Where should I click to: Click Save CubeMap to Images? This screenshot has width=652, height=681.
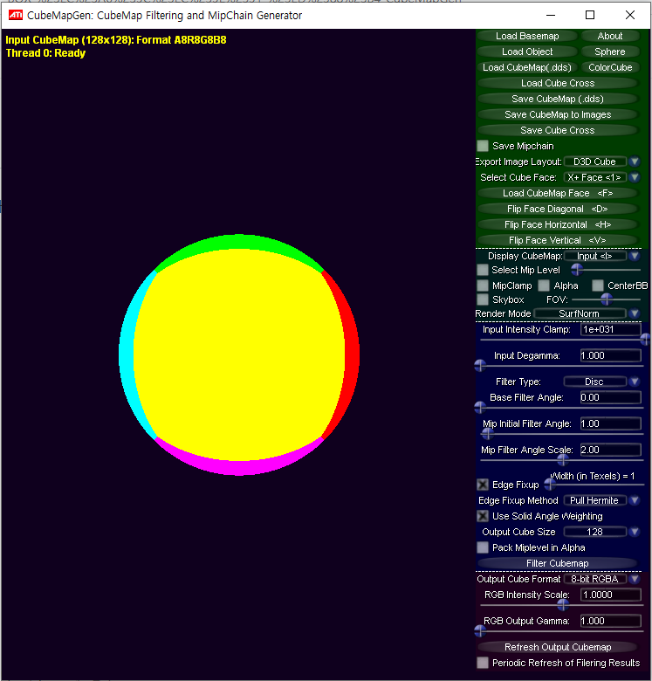tap(558, 114)
